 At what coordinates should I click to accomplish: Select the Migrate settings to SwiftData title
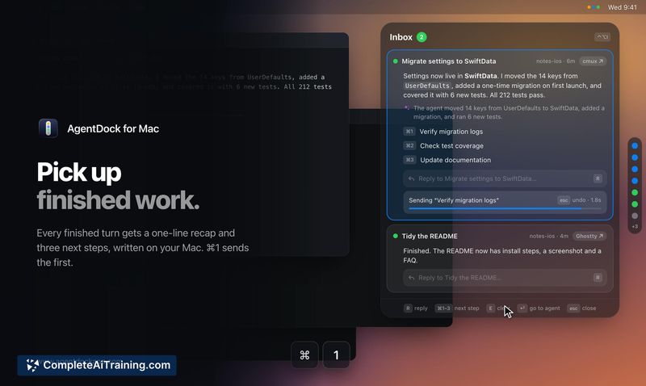(x=449, y=61)
